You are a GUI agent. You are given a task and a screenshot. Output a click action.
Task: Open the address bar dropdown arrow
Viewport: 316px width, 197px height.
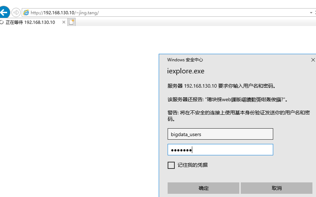(311, 13)
